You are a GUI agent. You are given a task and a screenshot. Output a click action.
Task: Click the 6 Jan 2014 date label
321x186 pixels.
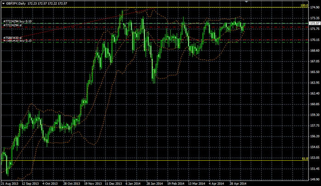pos(133,184)
